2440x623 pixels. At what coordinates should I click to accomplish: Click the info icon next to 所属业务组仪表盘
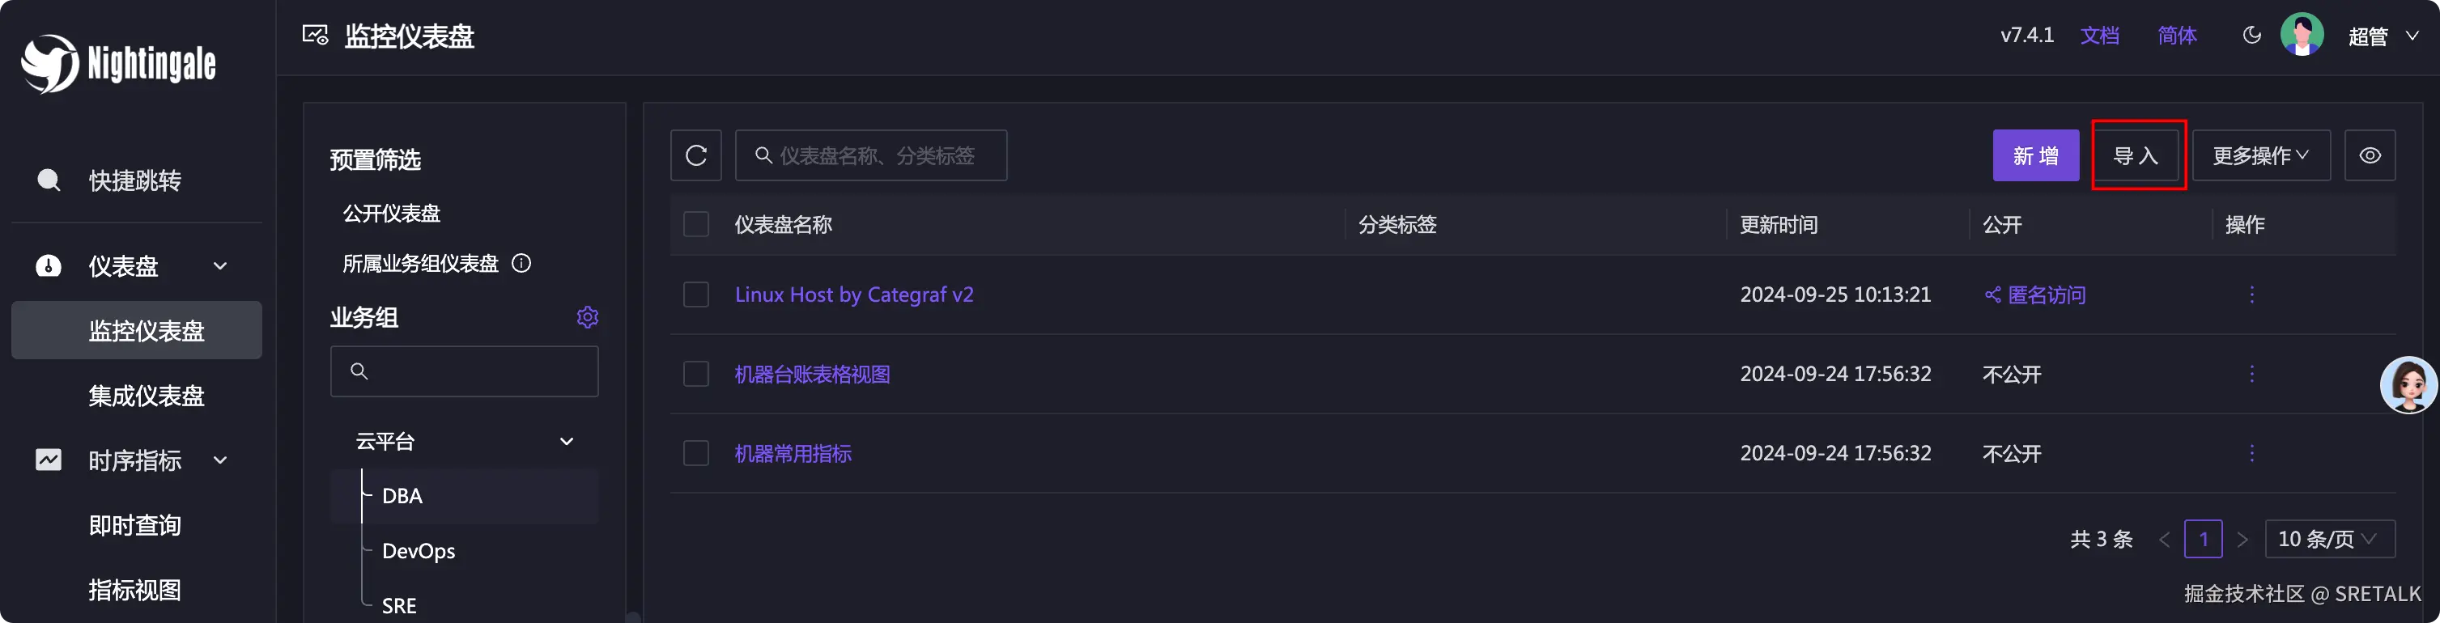(521, 263)
